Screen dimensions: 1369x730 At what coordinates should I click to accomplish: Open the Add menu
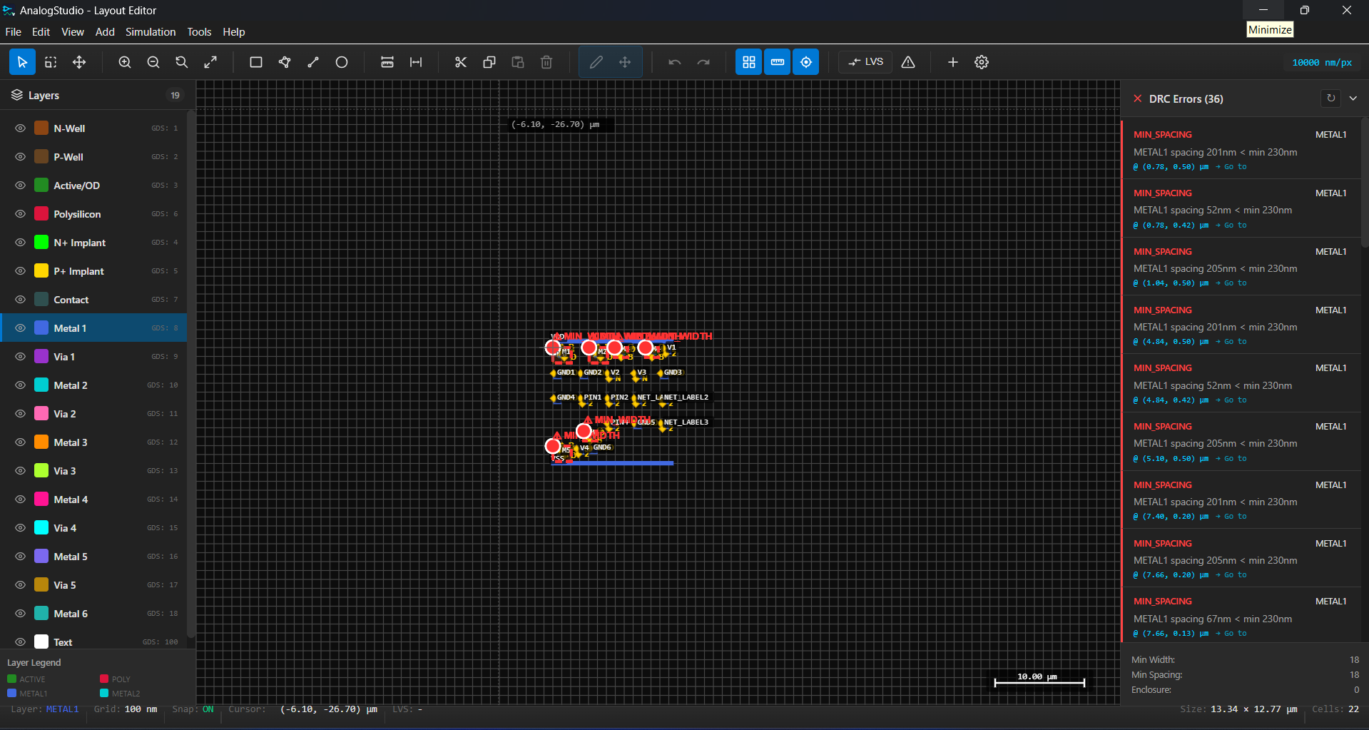105,32
